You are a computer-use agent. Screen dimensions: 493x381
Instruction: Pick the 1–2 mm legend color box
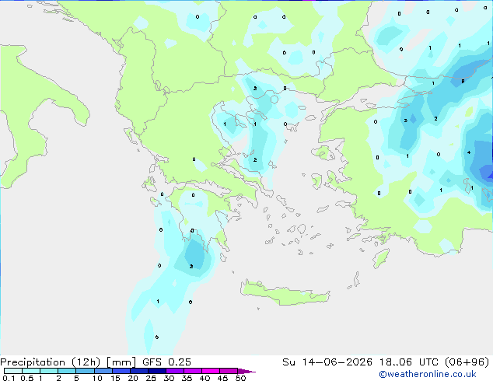[49, 371]
